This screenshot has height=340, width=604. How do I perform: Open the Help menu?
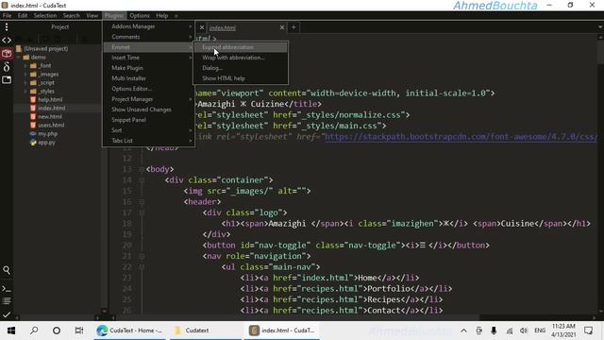(x=161, y=16)
